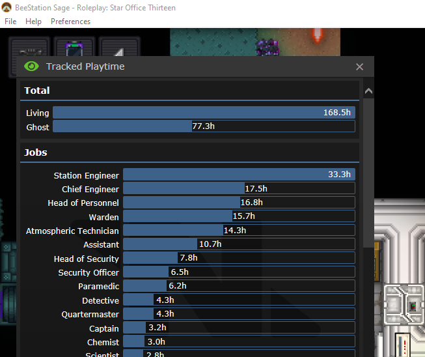425x357 pixels.
Task: Click the Chief Engineer bar 17.5h
Action: (x=239, y=188)
